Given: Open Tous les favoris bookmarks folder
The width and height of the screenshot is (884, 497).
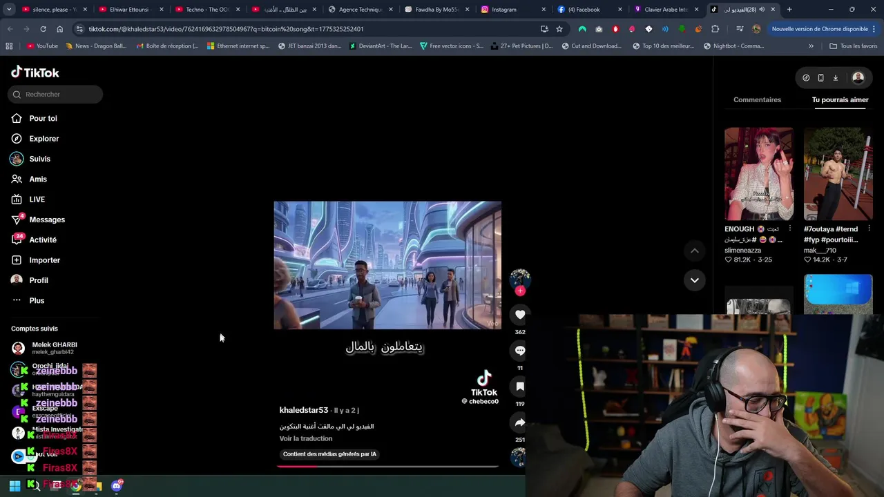Looking at the screenshot, I should pos(853,46).
